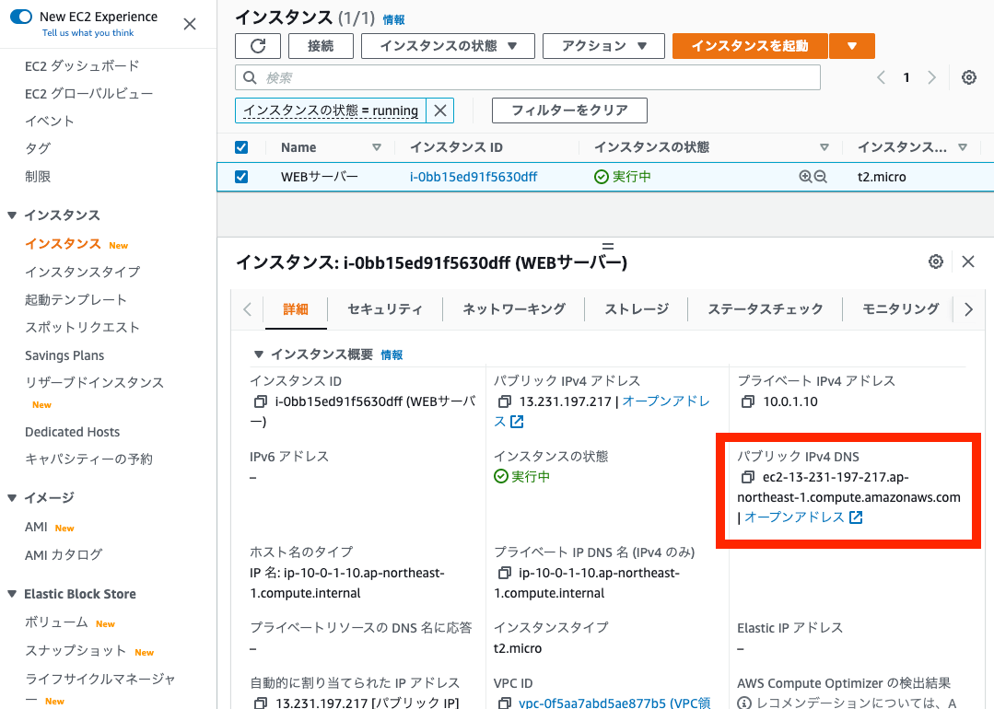The height and width of the screenshot is (709, 994).
Task: Toggle select-all checkbox in table header
Action: click(x=241, y=147)
